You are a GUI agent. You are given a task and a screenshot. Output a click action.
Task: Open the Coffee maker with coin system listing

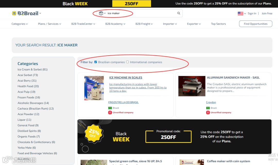click(228, 161)
